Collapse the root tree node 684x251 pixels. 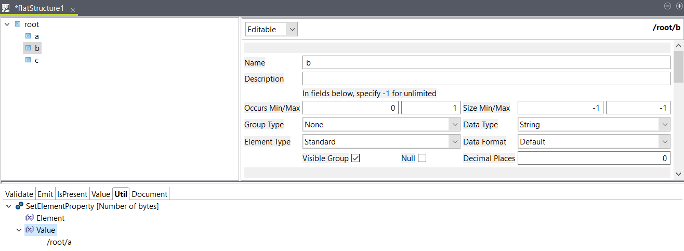click(x=7, y=24)
